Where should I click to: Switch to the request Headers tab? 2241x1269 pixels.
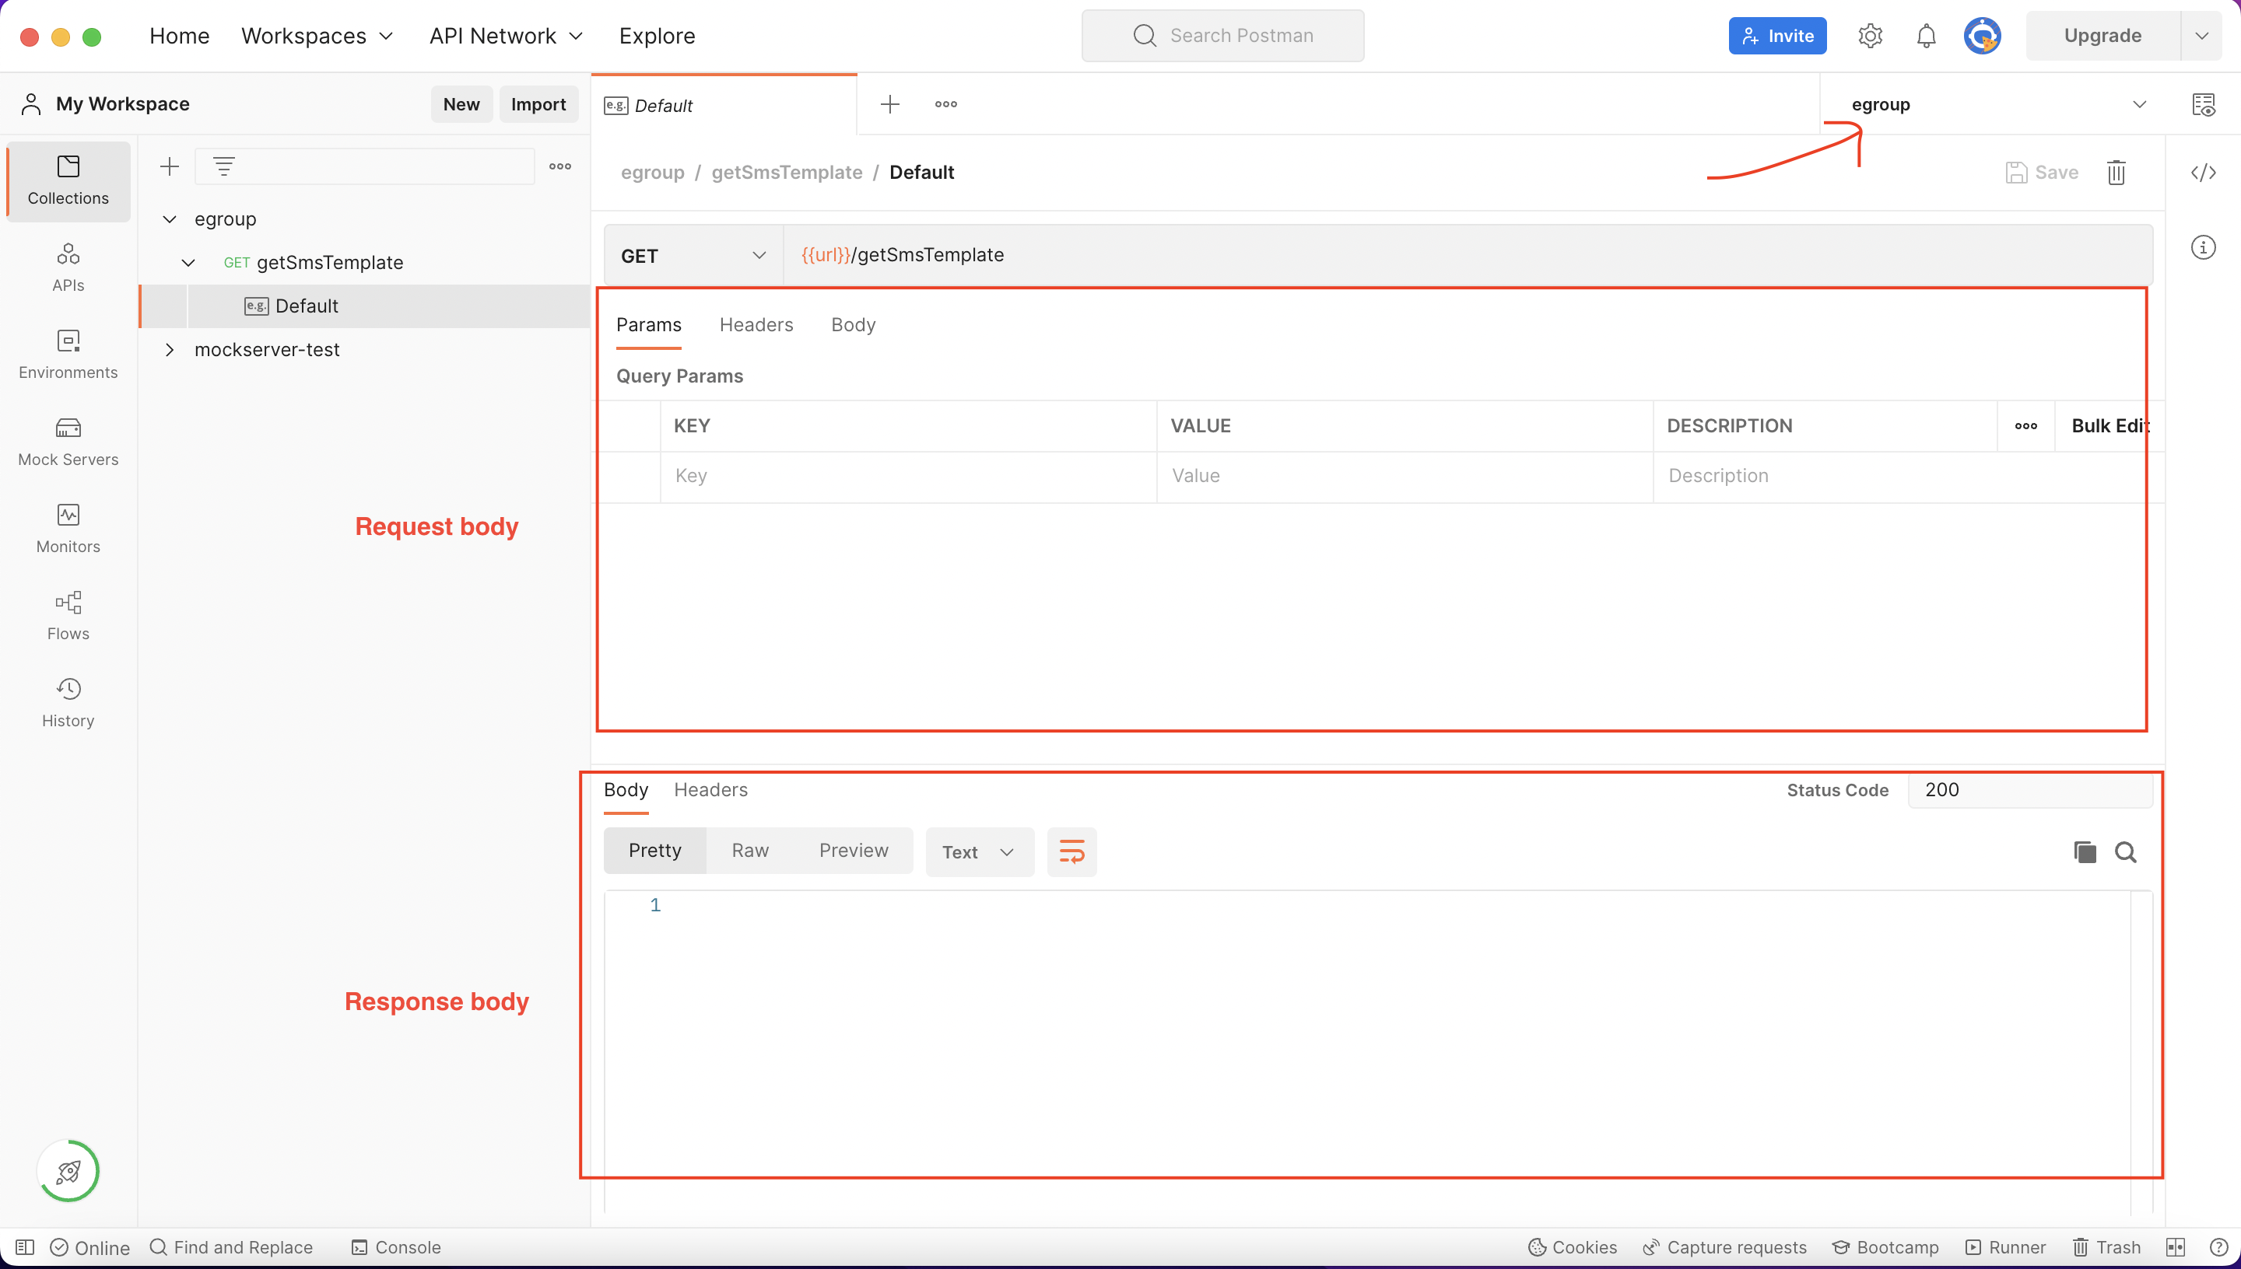(755, 324)
